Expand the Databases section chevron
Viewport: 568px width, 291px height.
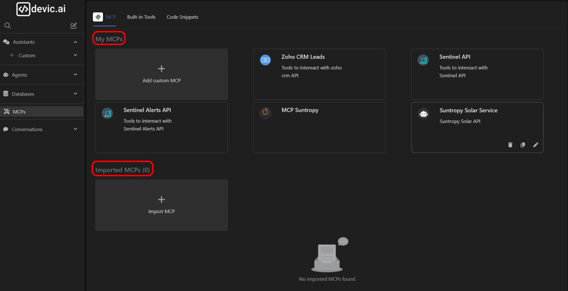[75, 94]
